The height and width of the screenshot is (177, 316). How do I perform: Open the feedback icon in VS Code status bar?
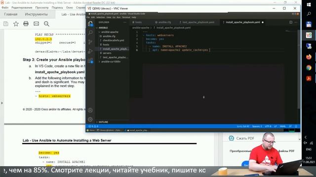[x=290, y=126]
